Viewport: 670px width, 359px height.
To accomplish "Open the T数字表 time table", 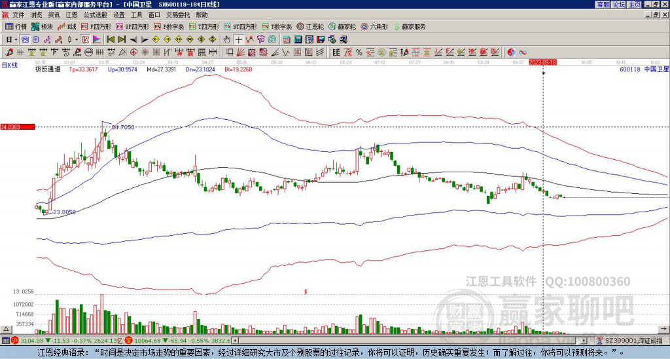I will click(x=277, y=26).
